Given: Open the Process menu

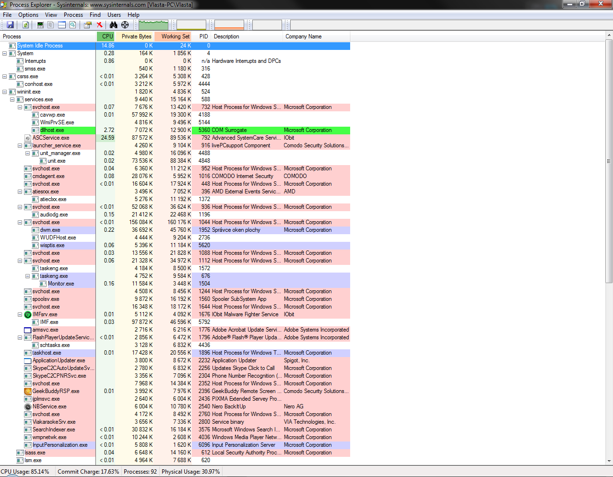Looking at the screenshot, I should 73,15.
